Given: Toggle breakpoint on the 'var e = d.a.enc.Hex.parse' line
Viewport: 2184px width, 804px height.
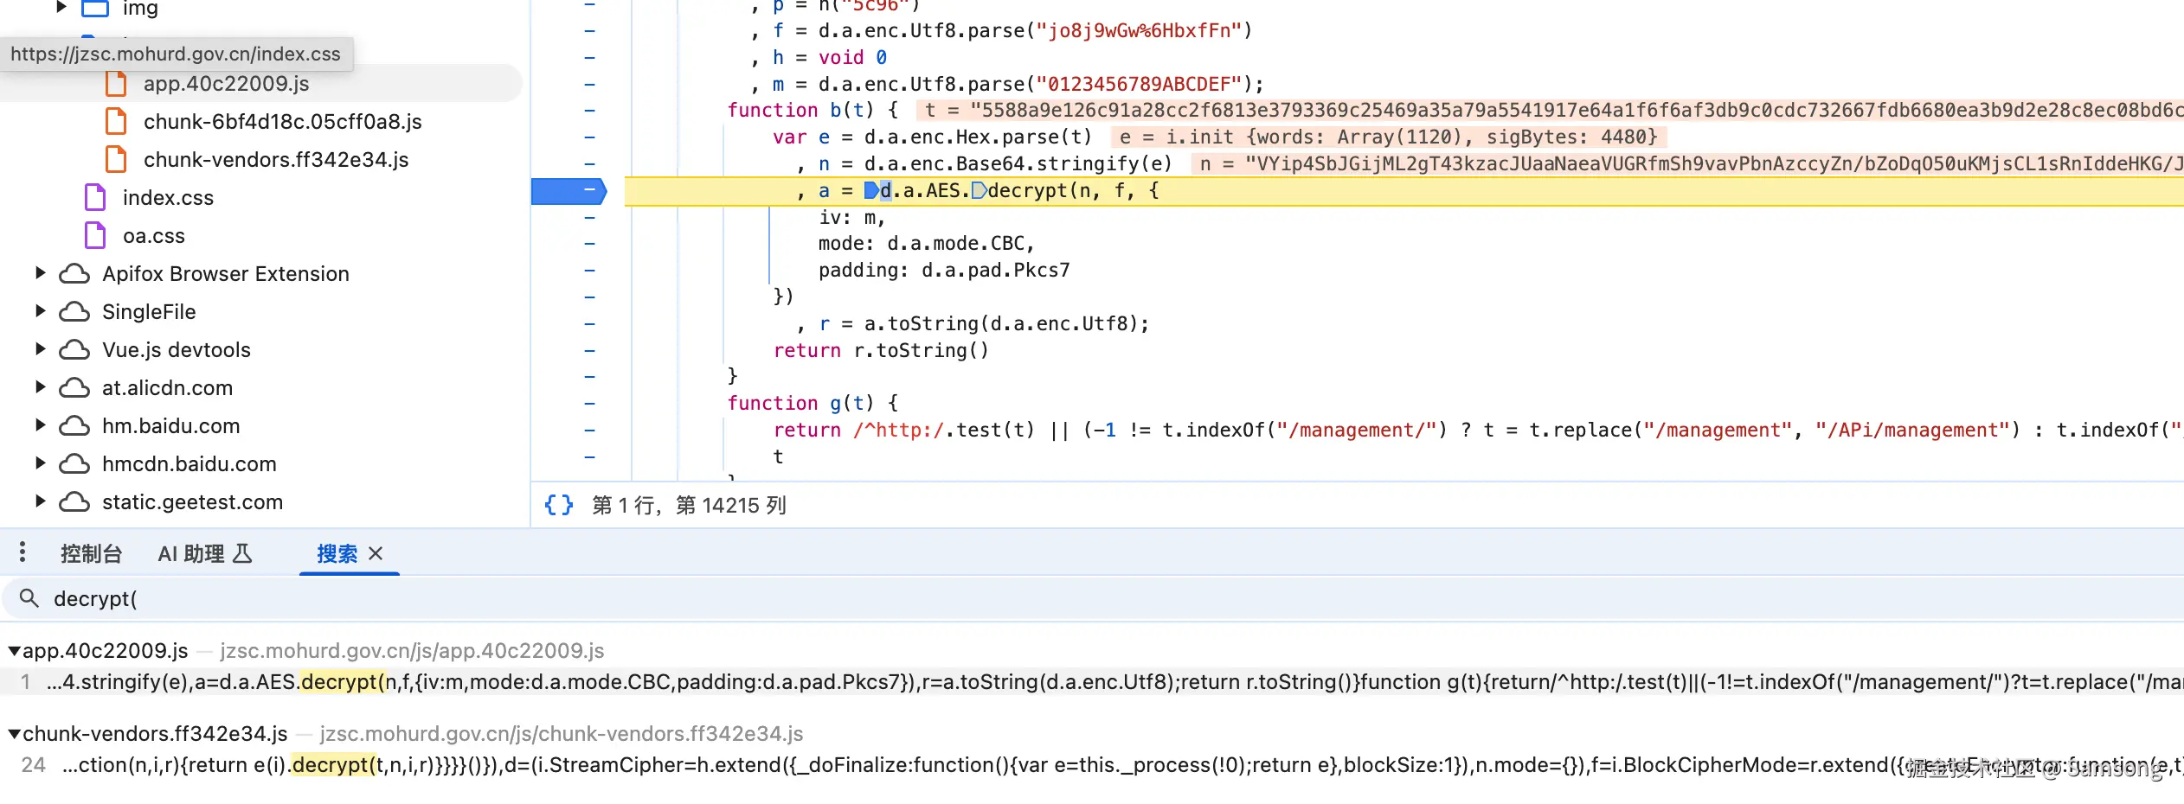Looking at the screenshot, I should (x=589, y=137).
